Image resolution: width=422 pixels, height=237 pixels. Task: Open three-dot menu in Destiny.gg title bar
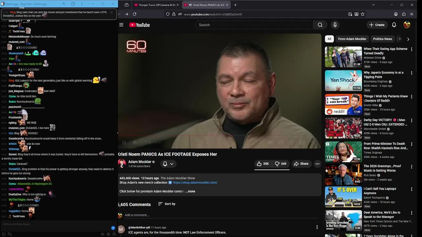coord(82,4)
